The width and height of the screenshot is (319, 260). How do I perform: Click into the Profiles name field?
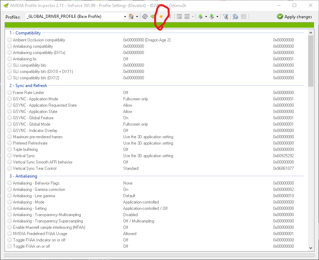[74, 16]
